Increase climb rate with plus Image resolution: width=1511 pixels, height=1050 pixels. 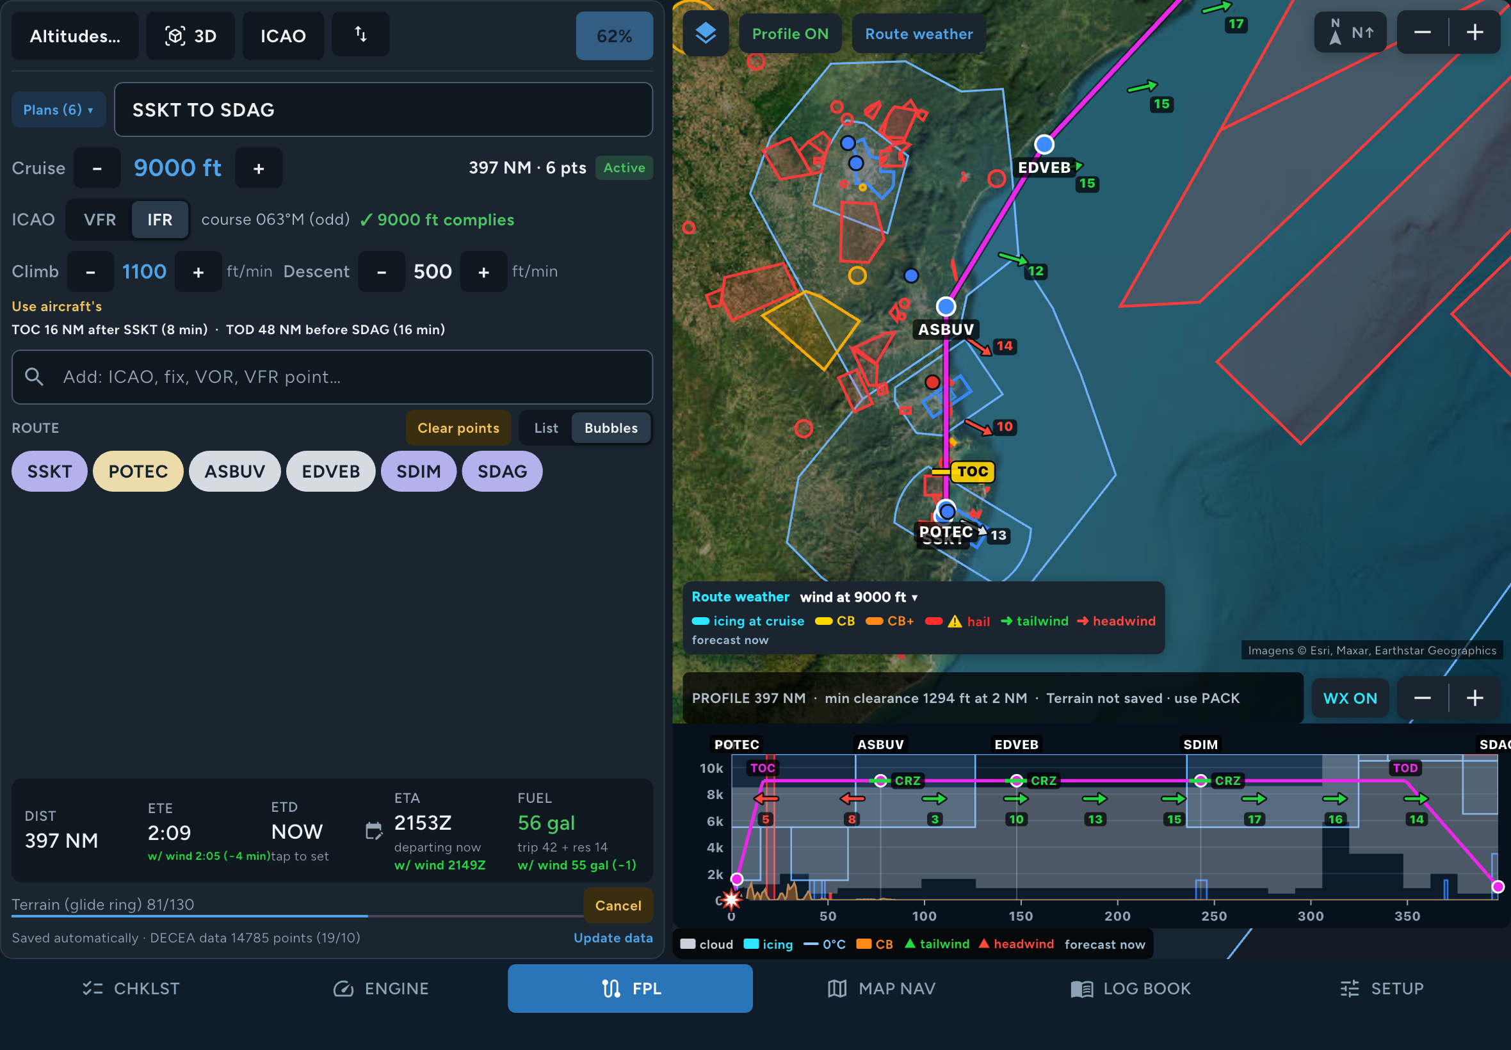click(x=198, y=271)
